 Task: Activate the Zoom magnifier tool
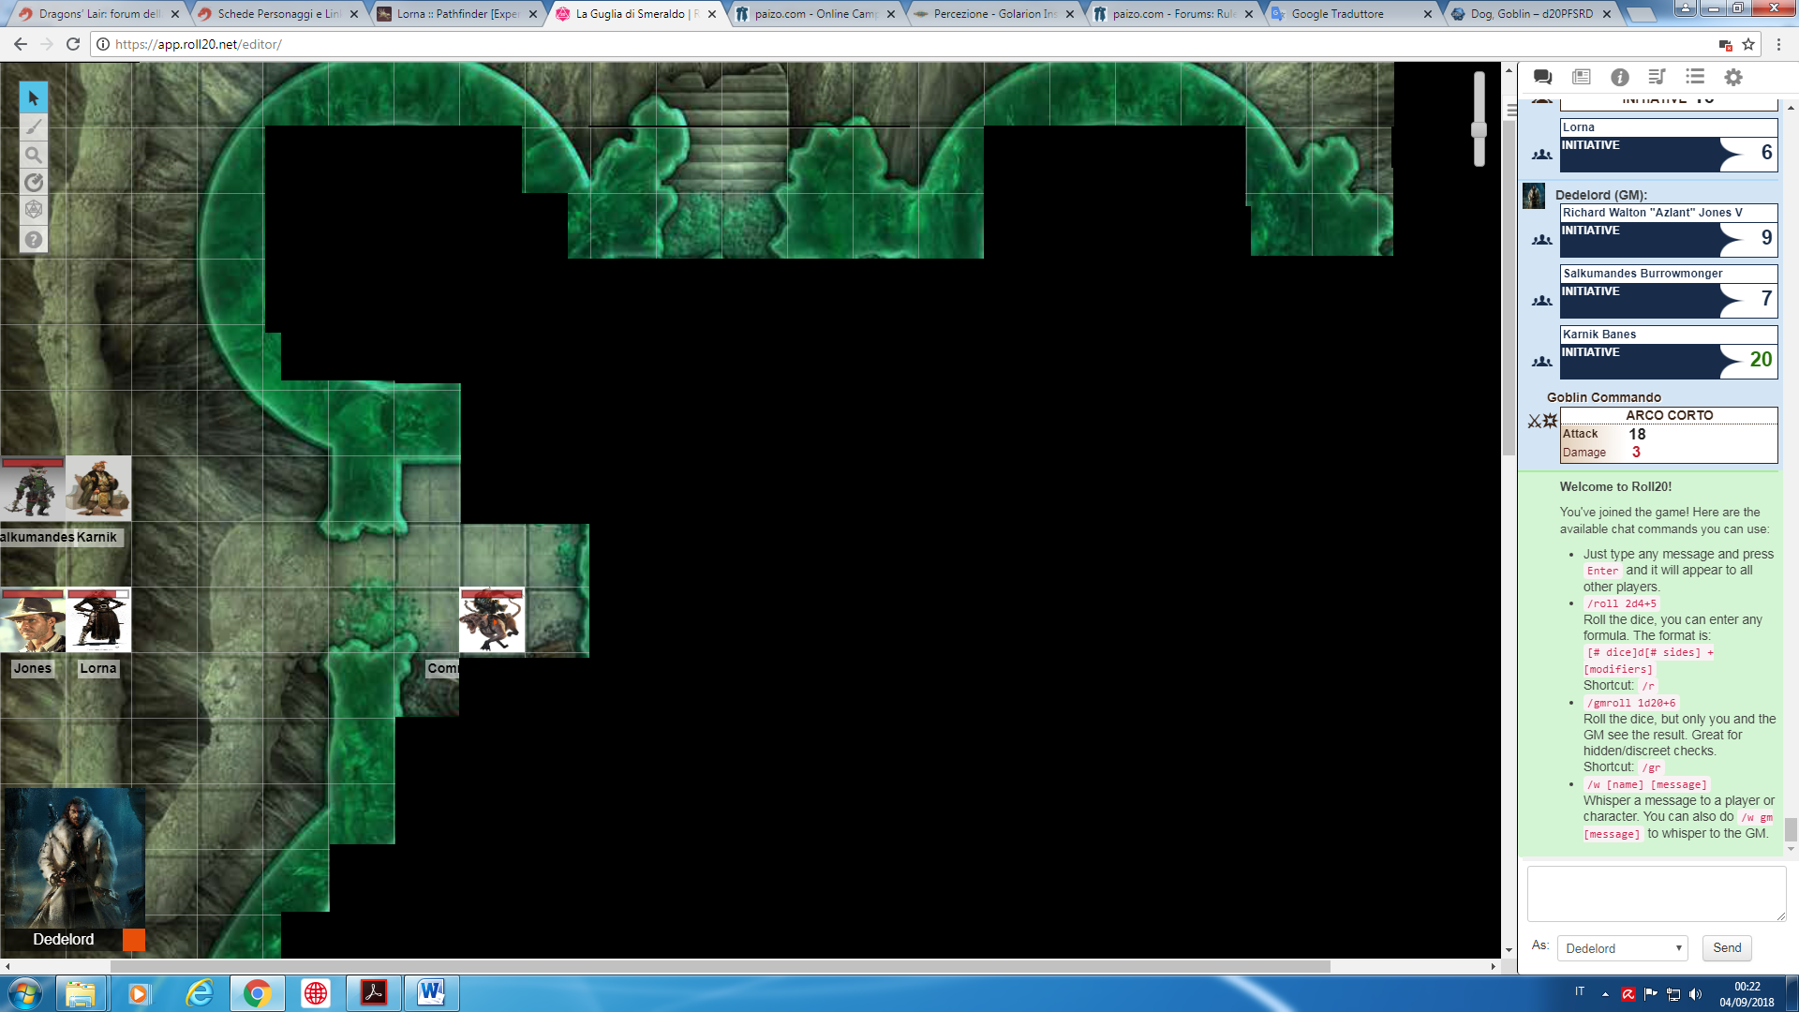(34, 155)
